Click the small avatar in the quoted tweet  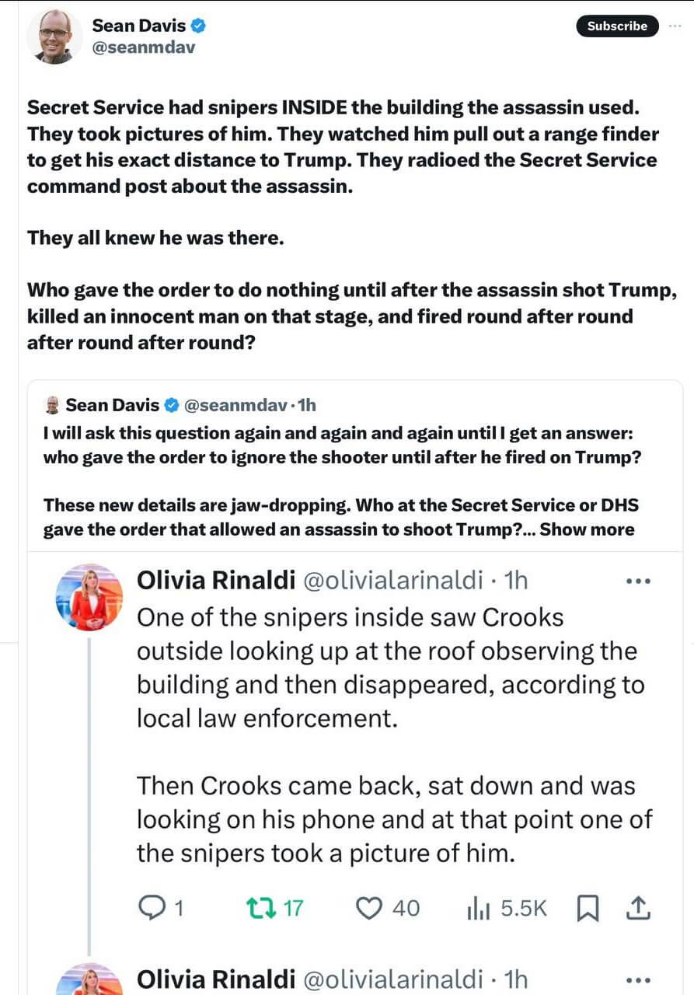(x=53, y=405)
